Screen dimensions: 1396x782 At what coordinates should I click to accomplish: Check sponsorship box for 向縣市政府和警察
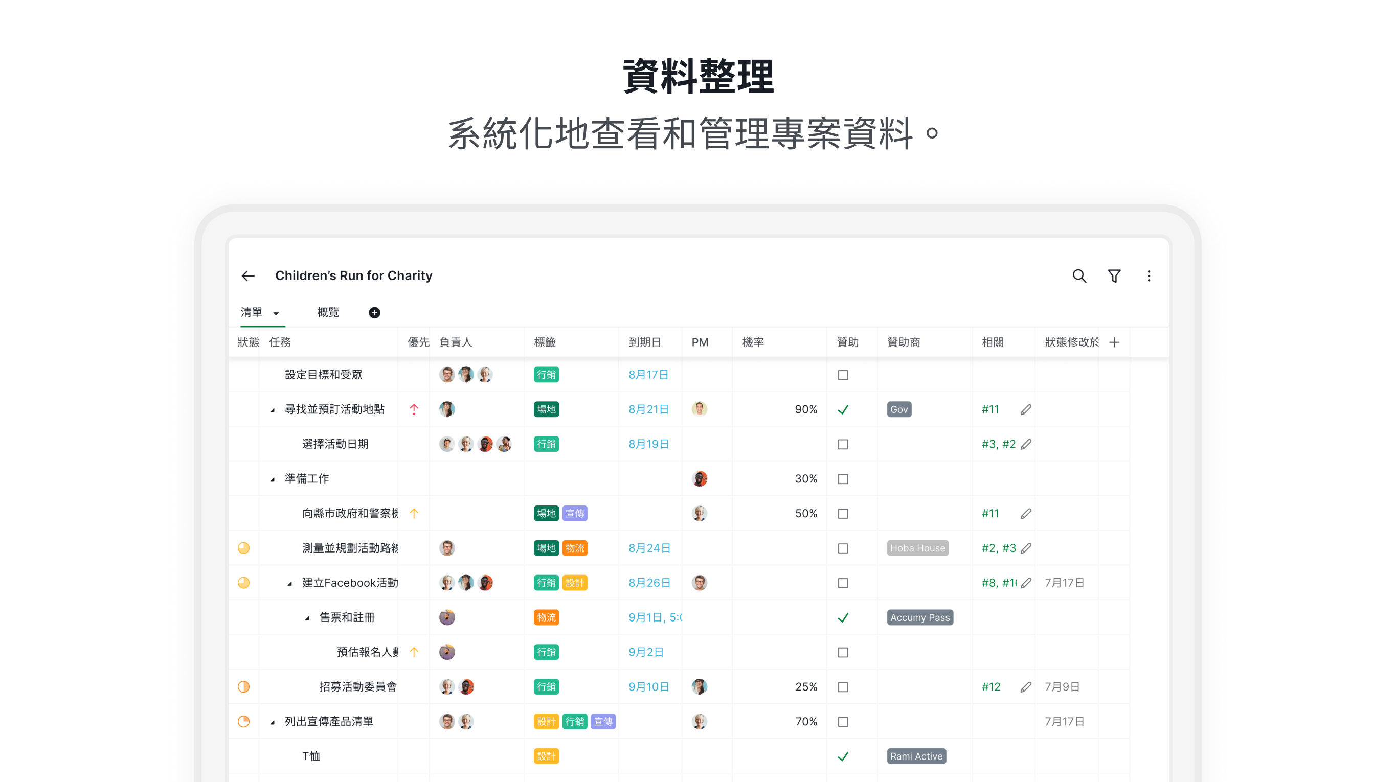(843, 513)
